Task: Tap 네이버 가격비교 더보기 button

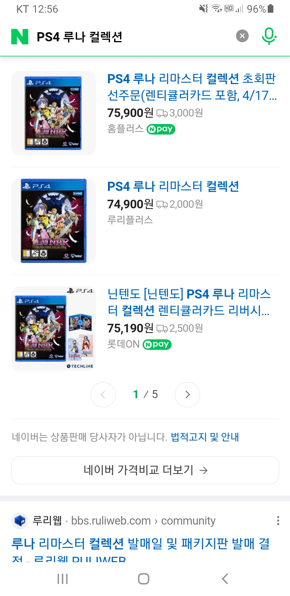Action: [145, 470]
